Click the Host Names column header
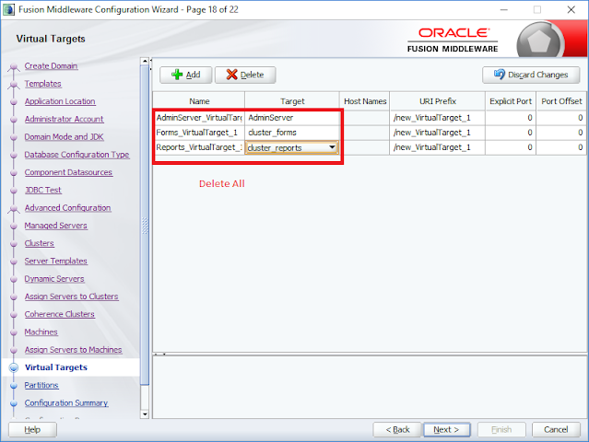The width and height of the screenshot is (589, 442). pyautogui.click(x=365, y=101)
